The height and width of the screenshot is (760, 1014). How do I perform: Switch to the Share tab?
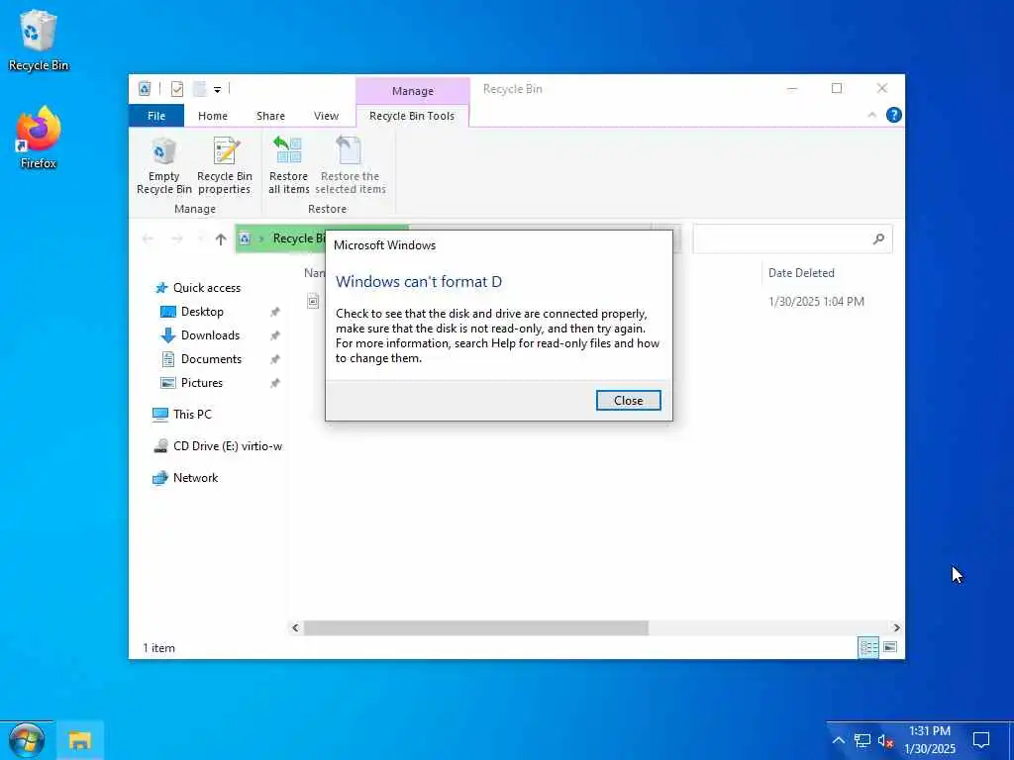point(270,116)
